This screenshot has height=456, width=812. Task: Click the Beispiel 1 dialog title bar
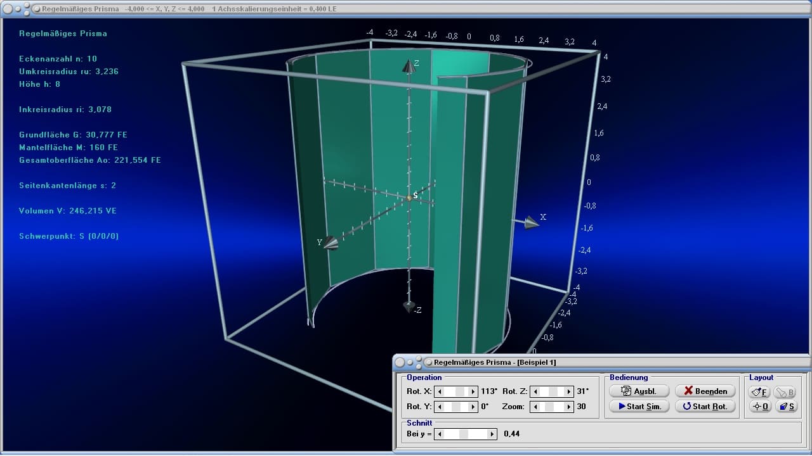coord(601,362)
